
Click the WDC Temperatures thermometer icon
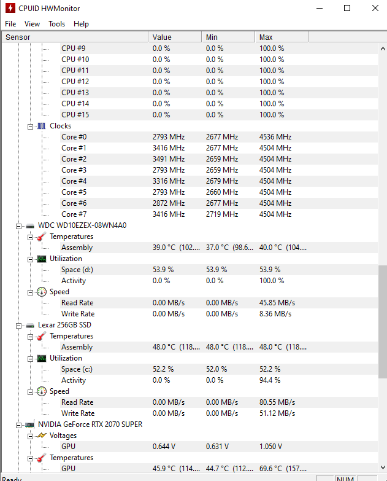(41, 237)
